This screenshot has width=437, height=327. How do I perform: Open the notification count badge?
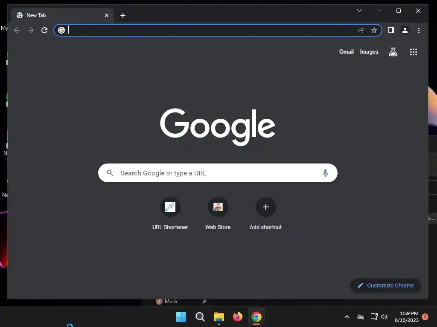(425, 316)
